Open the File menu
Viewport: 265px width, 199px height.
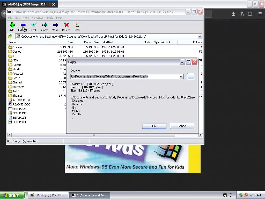coord(10,18)
